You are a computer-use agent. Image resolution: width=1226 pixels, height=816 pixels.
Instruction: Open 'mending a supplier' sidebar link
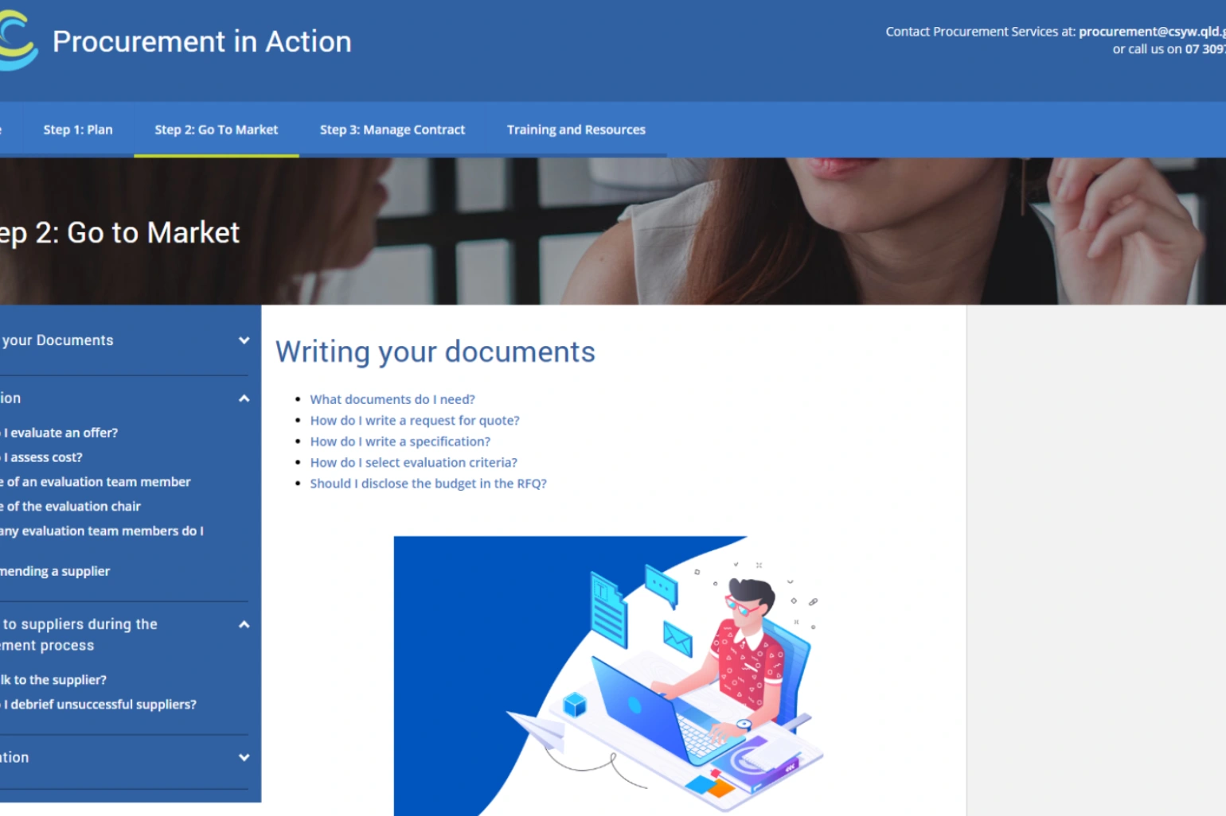point(55,571)
